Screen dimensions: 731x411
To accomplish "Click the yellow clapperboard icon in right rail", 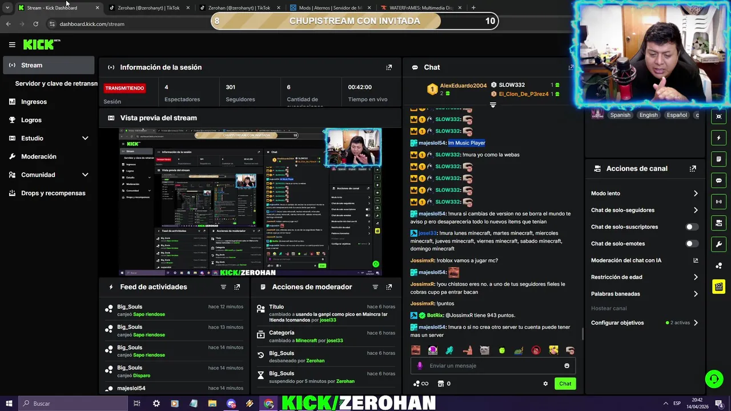I will 718,287.
